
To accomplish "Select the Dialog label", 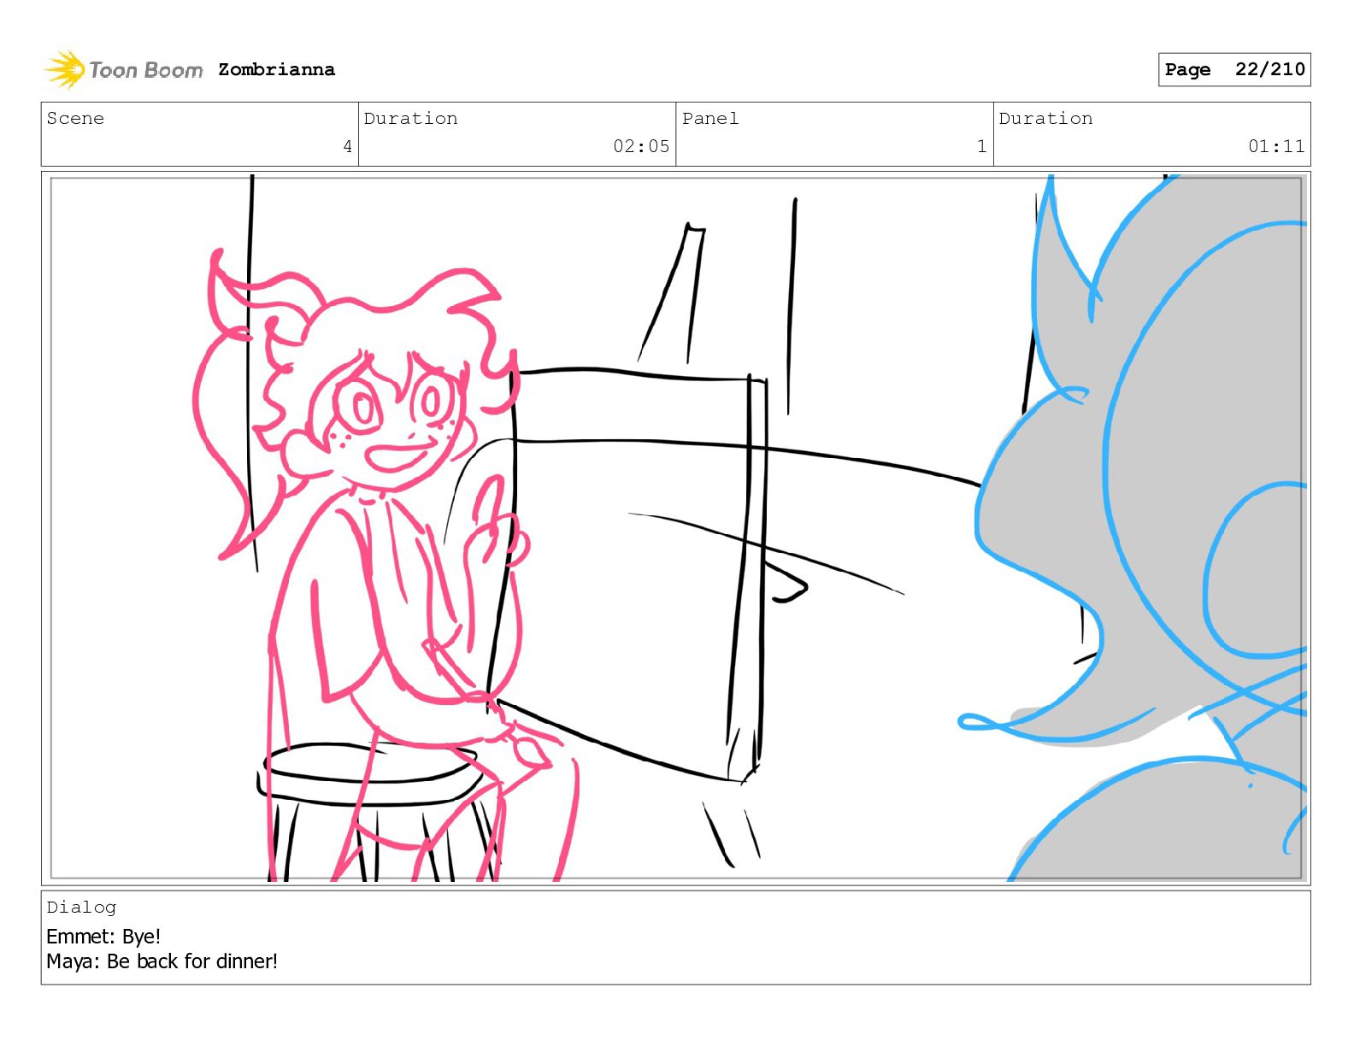I will pos(81,907).
